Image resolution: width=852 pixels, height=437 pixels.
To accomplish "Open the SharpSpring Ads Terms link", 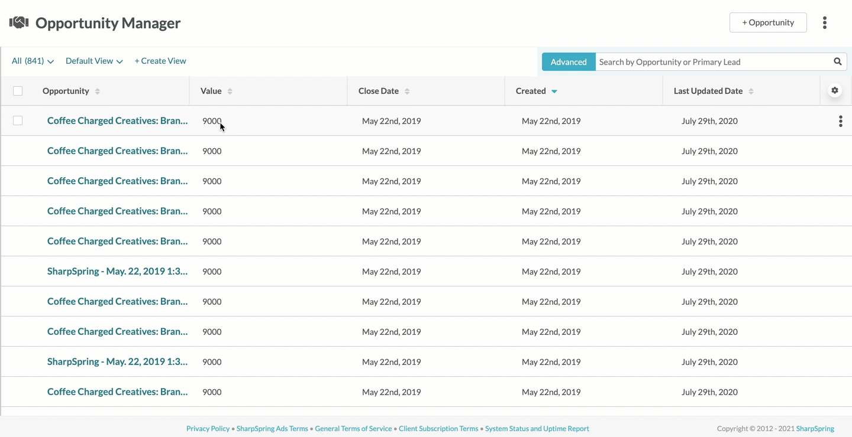I will click(x=272, y=429).
